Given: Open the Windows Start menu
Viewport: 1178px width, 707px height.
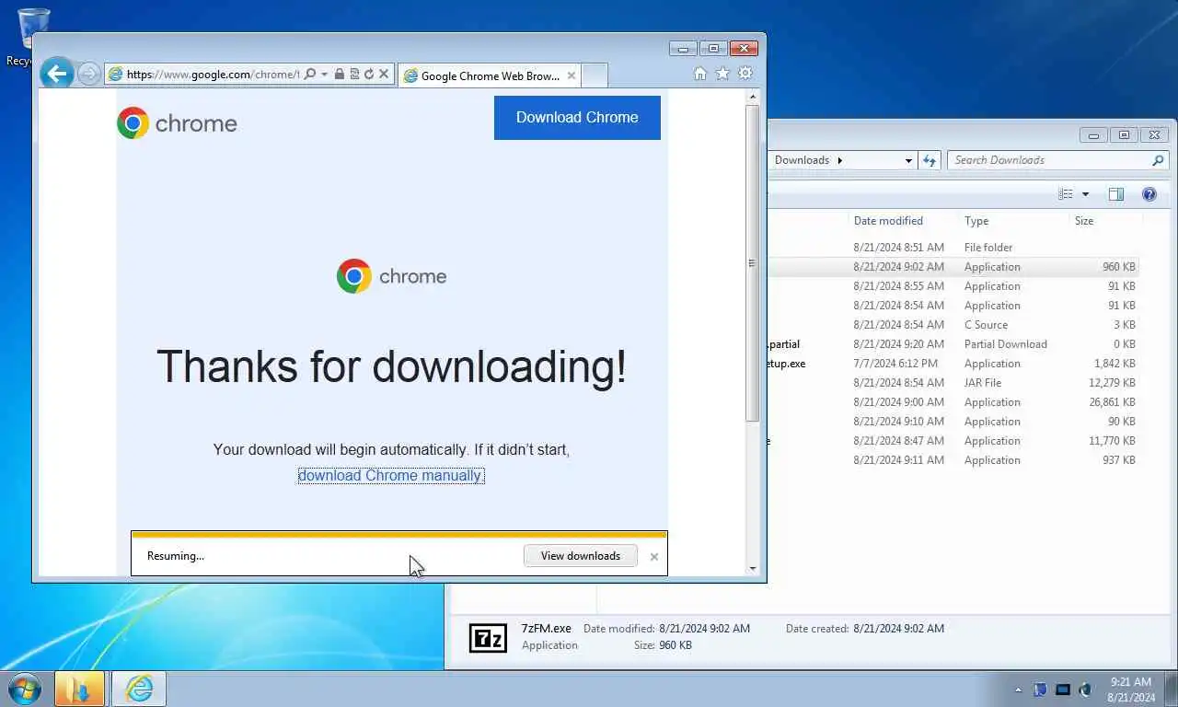Looking at the screenshot, I should 25,689.
